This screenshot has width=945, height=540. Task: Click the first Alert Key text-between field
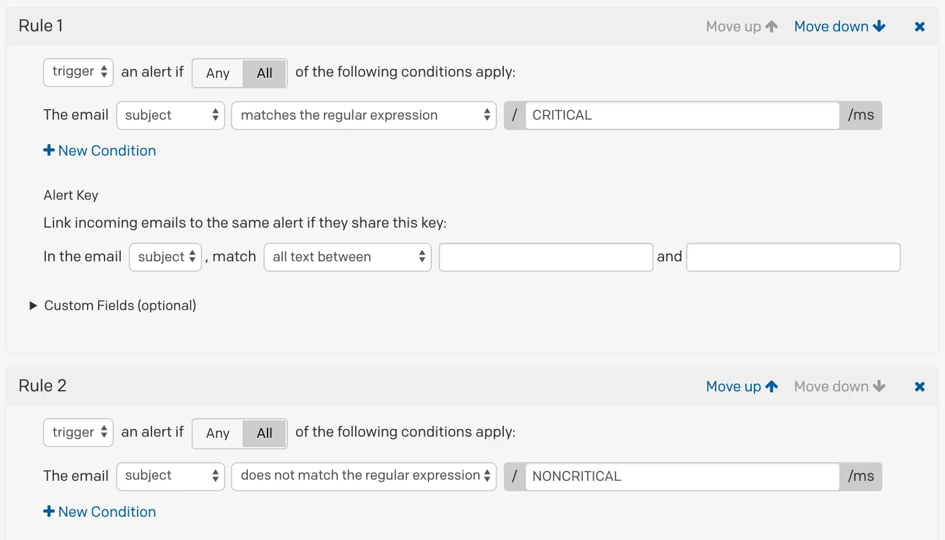click(546, 257)
